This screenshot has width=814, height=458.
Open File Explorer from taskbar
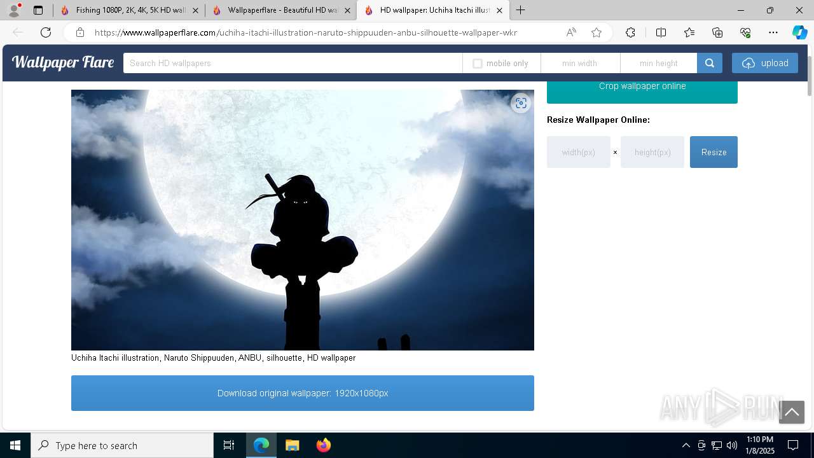tap(293, 445)
